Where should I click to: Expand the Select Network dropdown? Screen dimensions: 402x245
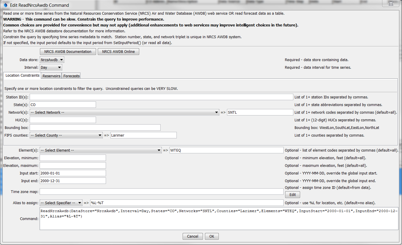click(125, 112)
